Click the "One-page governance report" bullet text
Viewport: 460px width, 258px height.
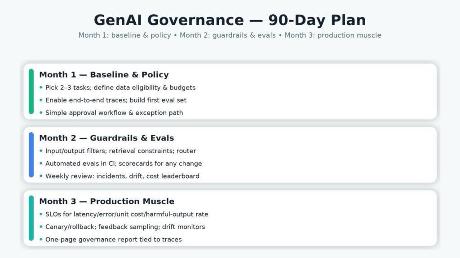pos(113,240)
